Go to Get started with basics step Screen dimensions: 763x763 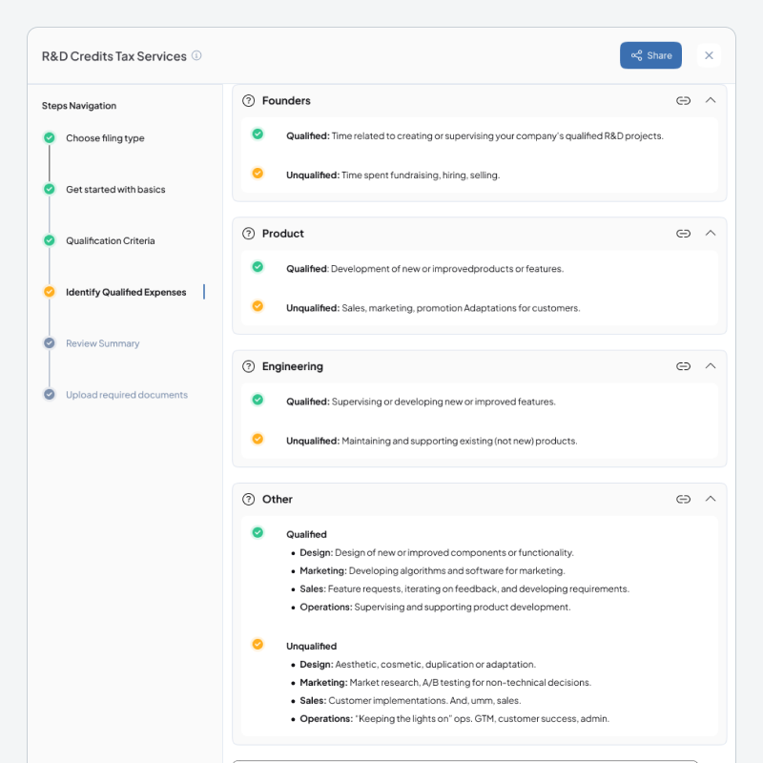pyautogui.click(x=115, y=189)
